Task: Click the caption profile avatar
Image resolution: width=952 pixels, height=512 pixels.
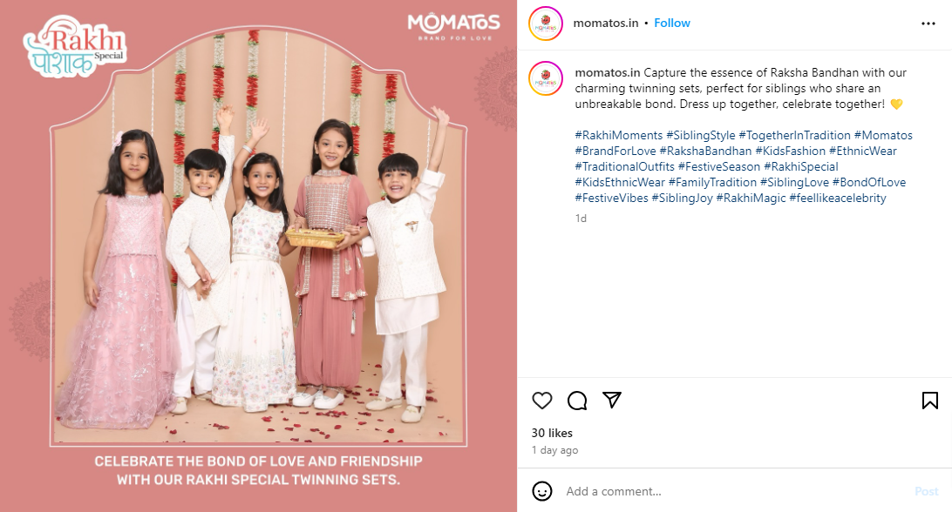Action: 545,78
